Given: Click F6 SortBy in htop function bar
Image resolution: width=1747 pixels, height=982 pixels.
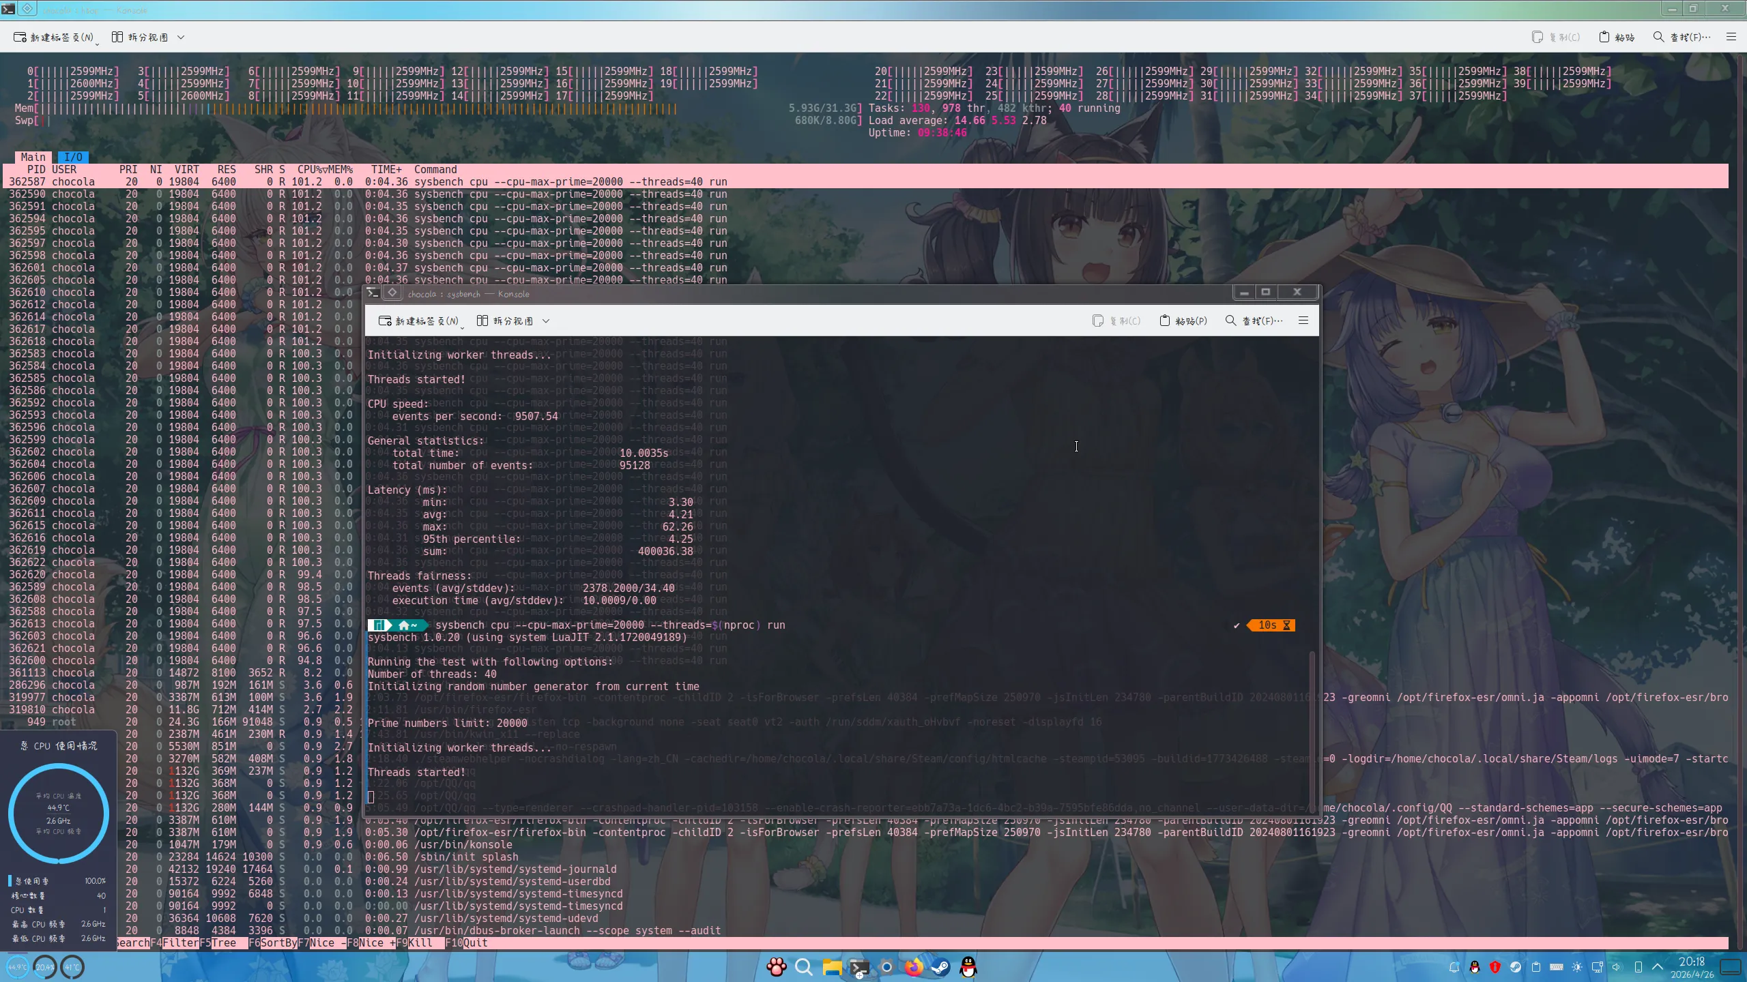Looking at the screenshot, I should [273, 943].
